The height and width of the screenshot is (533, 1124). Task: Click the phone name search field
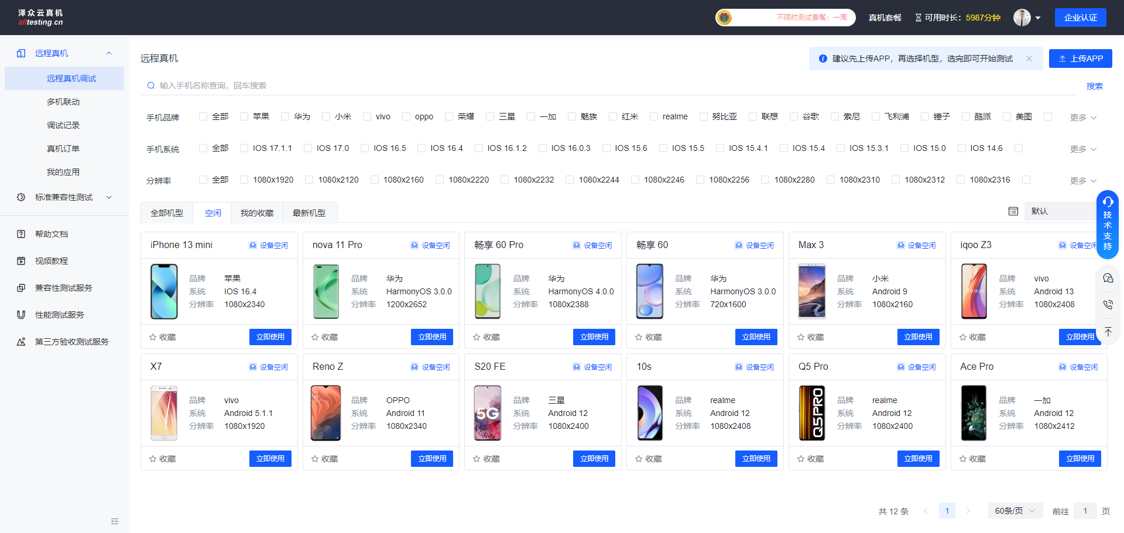point(609,85)
